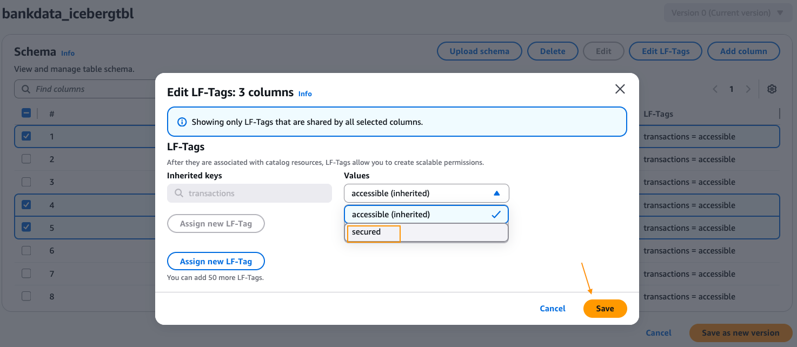
Task: Close the Edit LF-Tags dialog
Action: (x=620, y=89)
